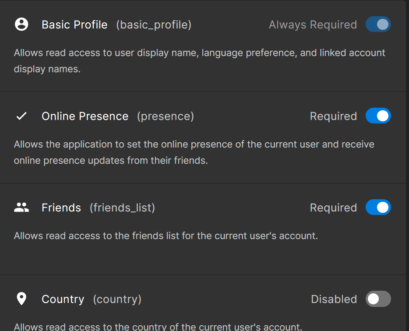Click the Required status beside Online Presence
This screenshot has height=331, width=409.
click(x=333, y=116)
